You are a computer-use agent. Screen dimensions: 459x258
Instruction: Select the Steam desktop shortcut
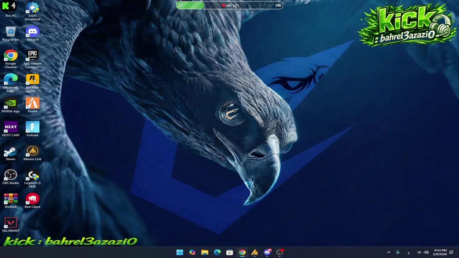tap(10, 153)
